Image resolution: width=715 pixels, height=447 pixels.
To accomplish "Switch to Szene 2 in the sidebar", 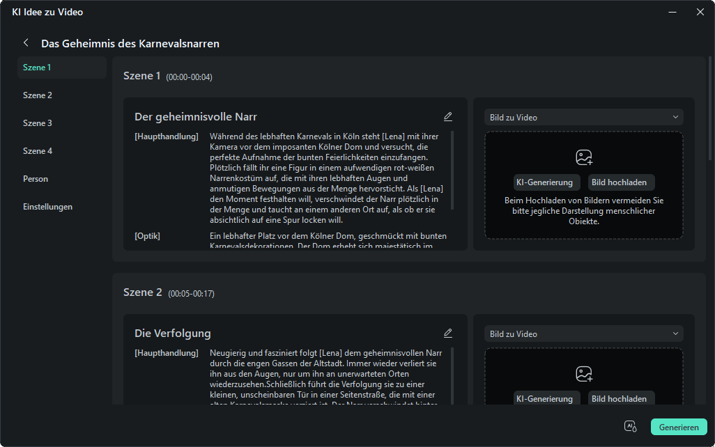I will tap(38, 95).
